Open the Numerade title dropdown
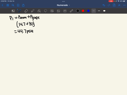The height and width of the screenshot is (95, 127). click(63, 5)
